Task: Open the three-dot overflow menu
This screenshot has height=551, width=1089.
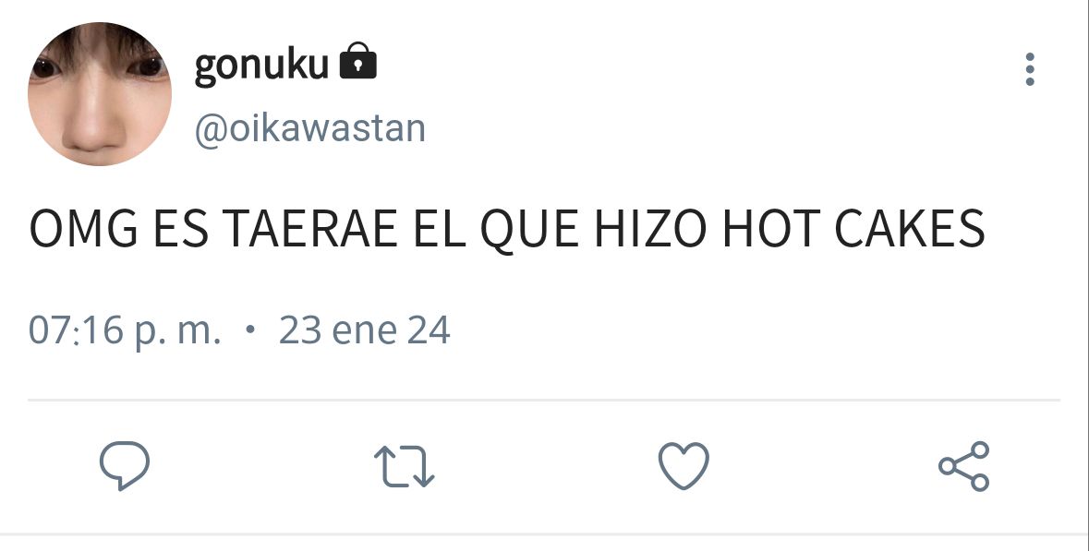Action: pos(1030,69)
